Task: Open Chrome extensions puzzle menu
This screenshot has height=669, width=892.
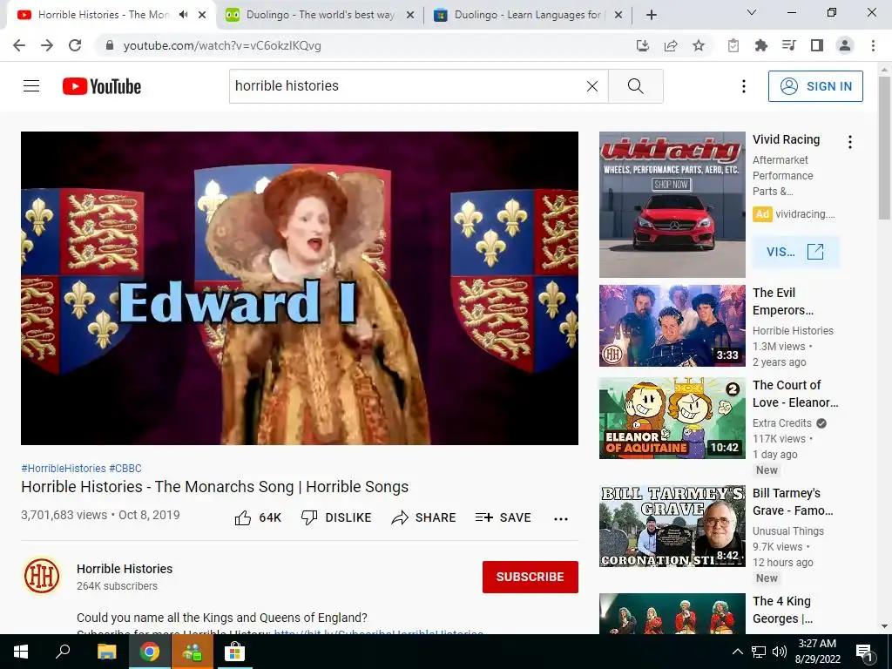Action: pos(761,45)
